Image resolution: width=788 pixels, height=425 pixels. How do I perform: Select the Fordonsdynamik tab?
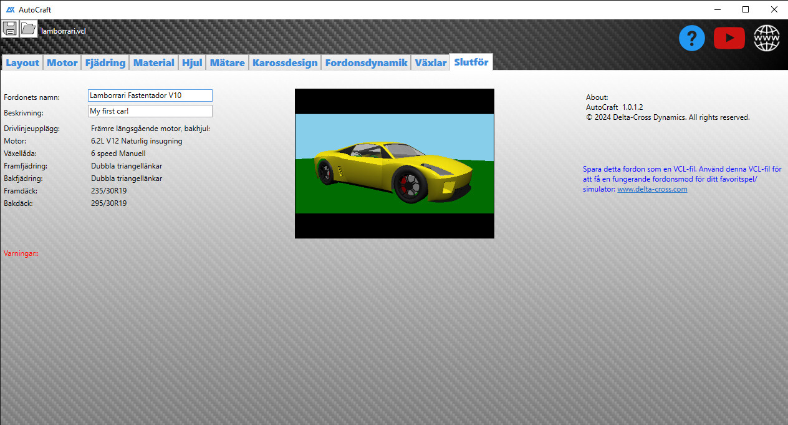[366, 63]
